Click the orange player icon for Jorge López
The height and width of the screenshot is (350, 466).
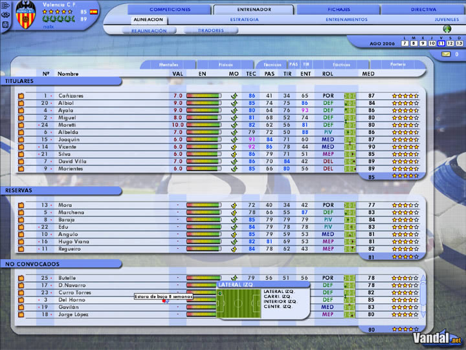(x=21, y=314)
